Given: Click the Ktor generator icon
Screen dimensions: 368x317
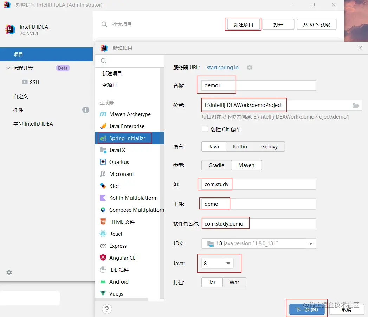Looking at the screenshot, I should [103, 186].
